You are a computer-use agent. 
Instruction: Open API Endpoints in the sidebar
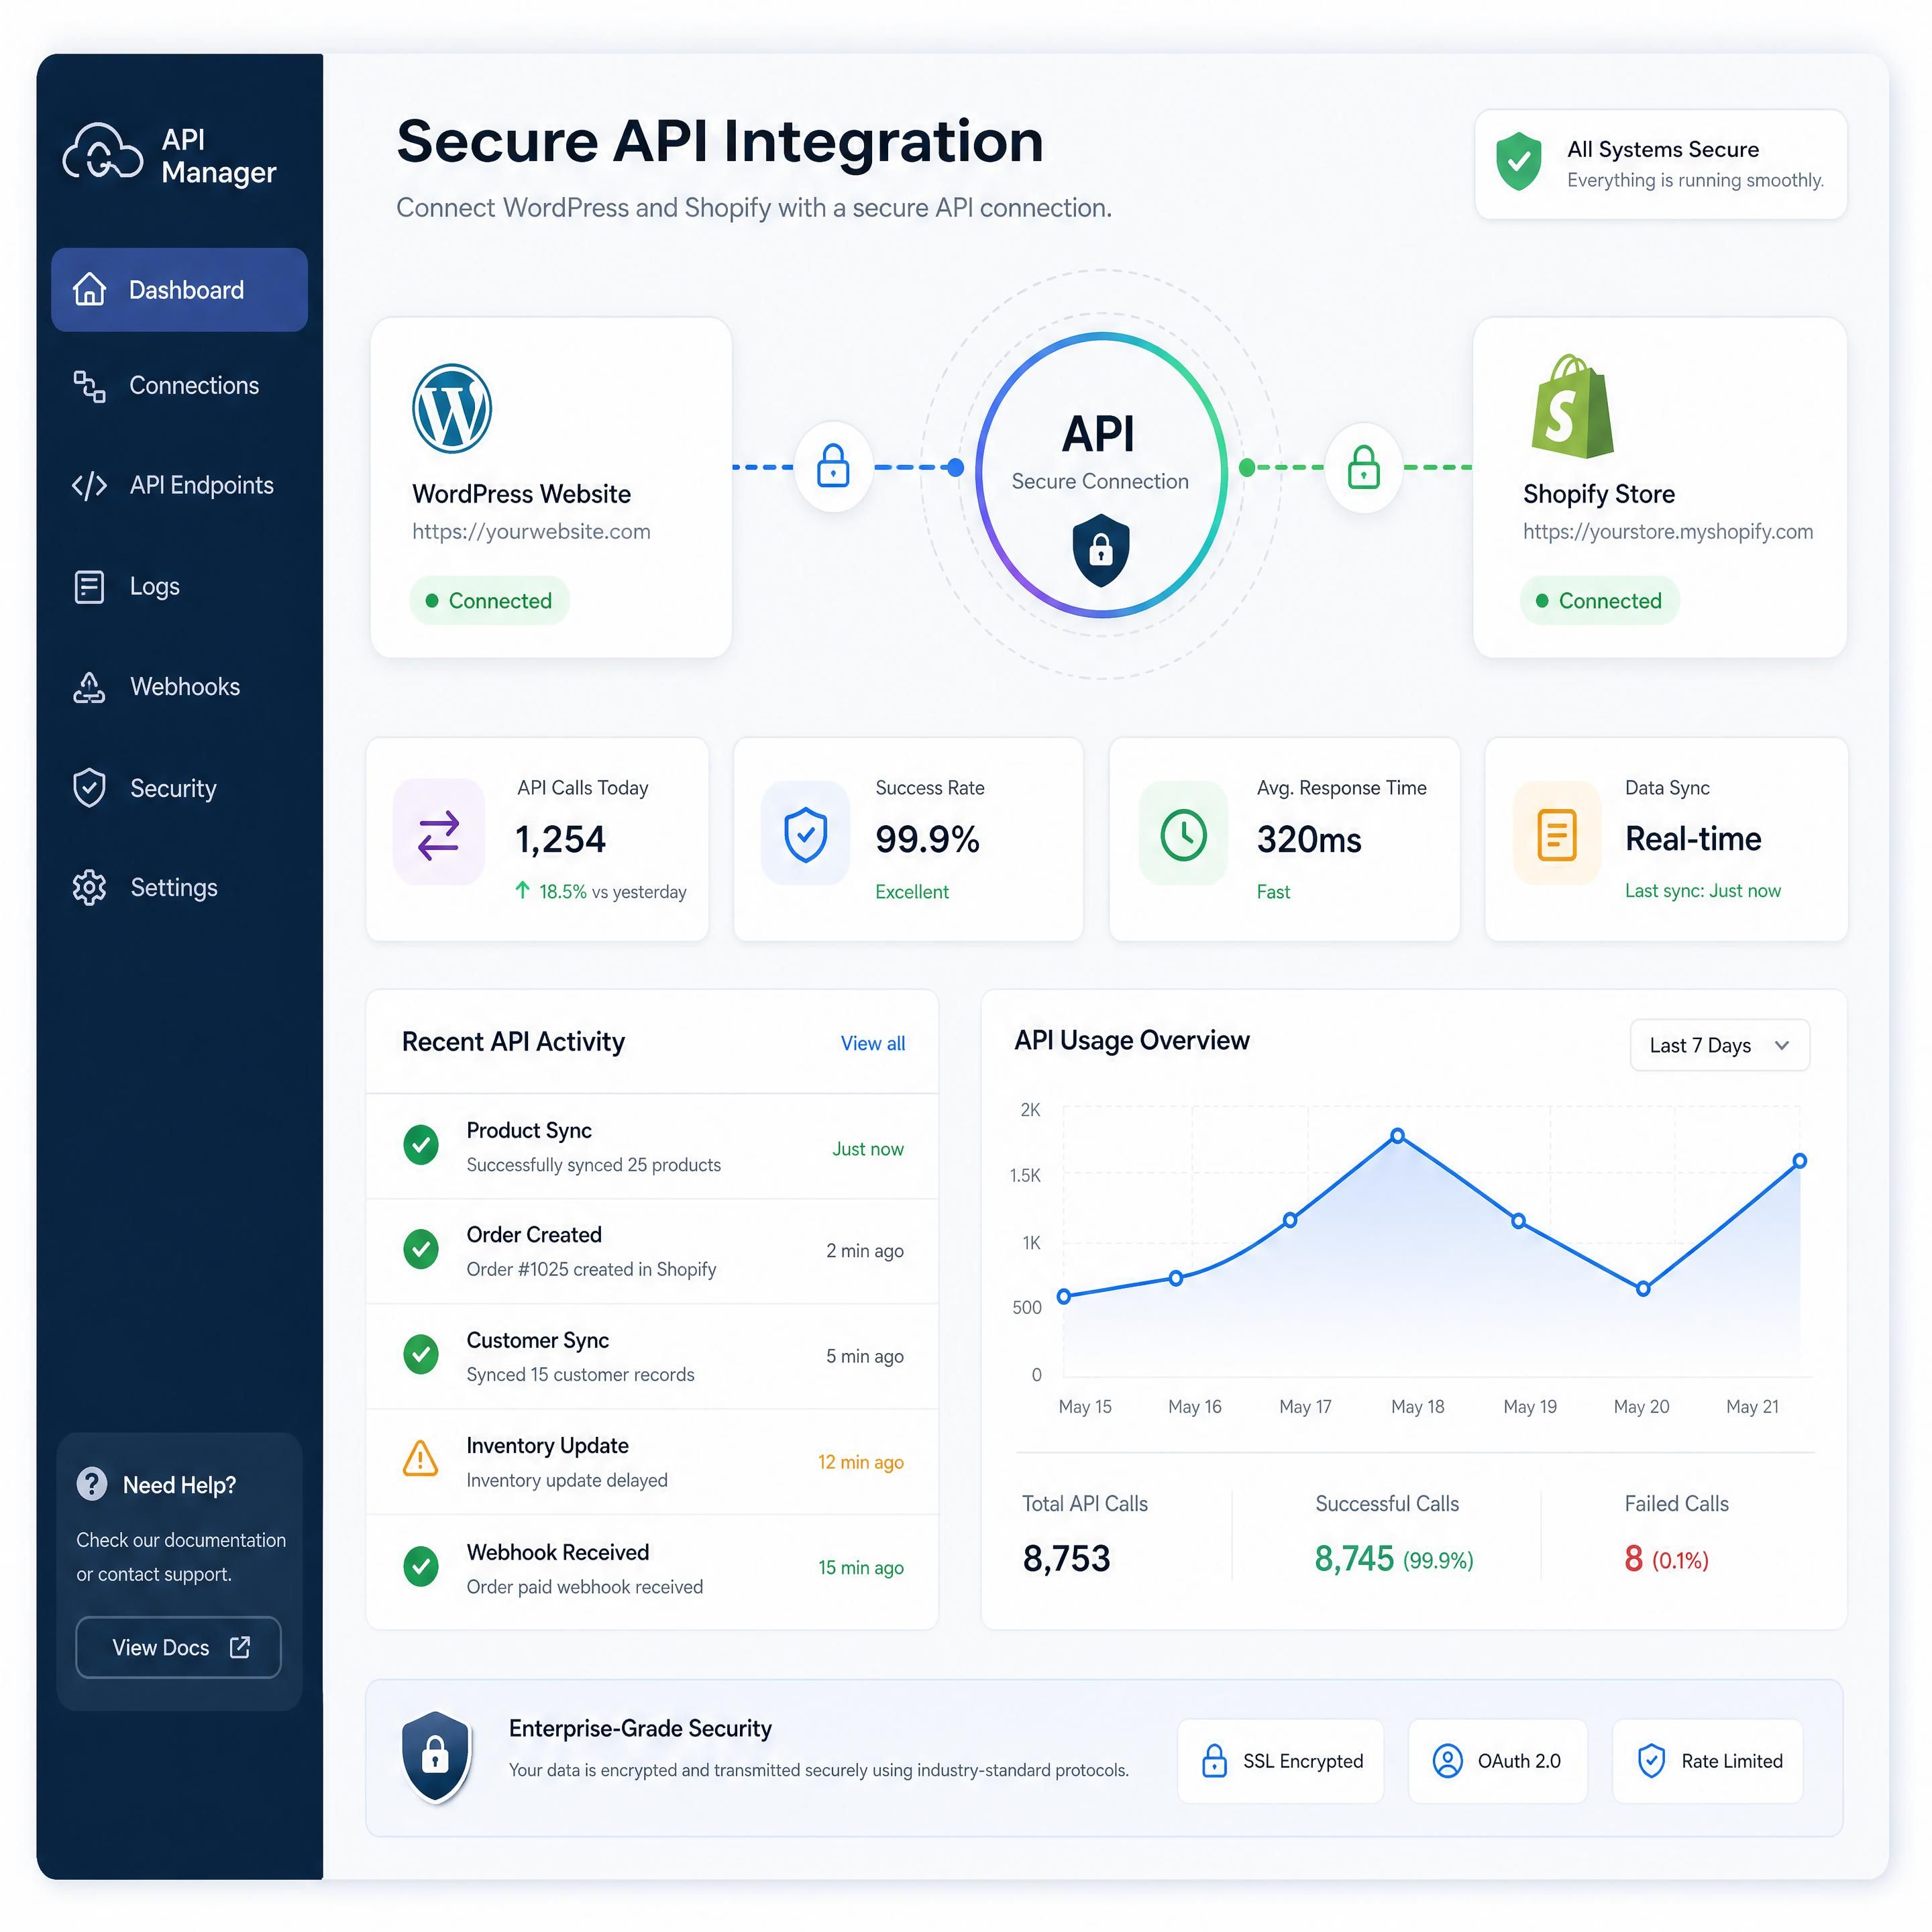coord(173,485)
